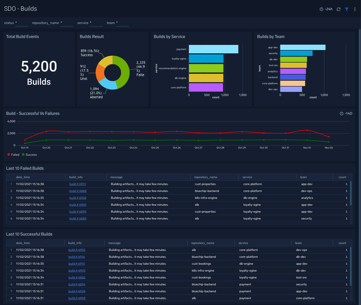Click the payment bar in Builds by Service
Screen dimensions: 361x305
pyautogui.click(x=213, y=49)
